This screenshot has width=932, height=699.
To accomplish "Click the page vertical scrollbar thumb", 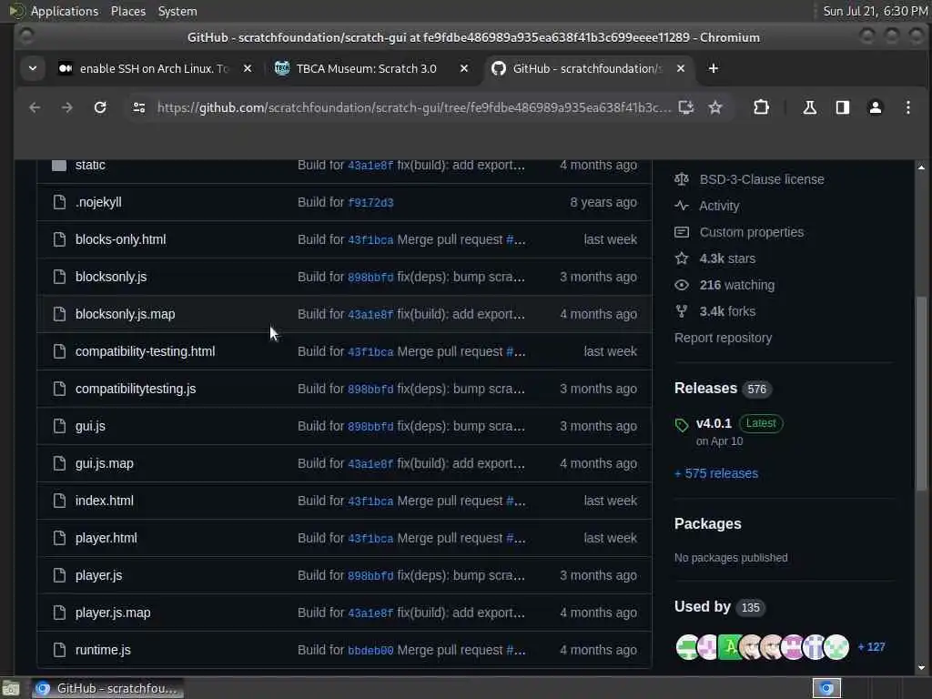I will pos(921,393).
